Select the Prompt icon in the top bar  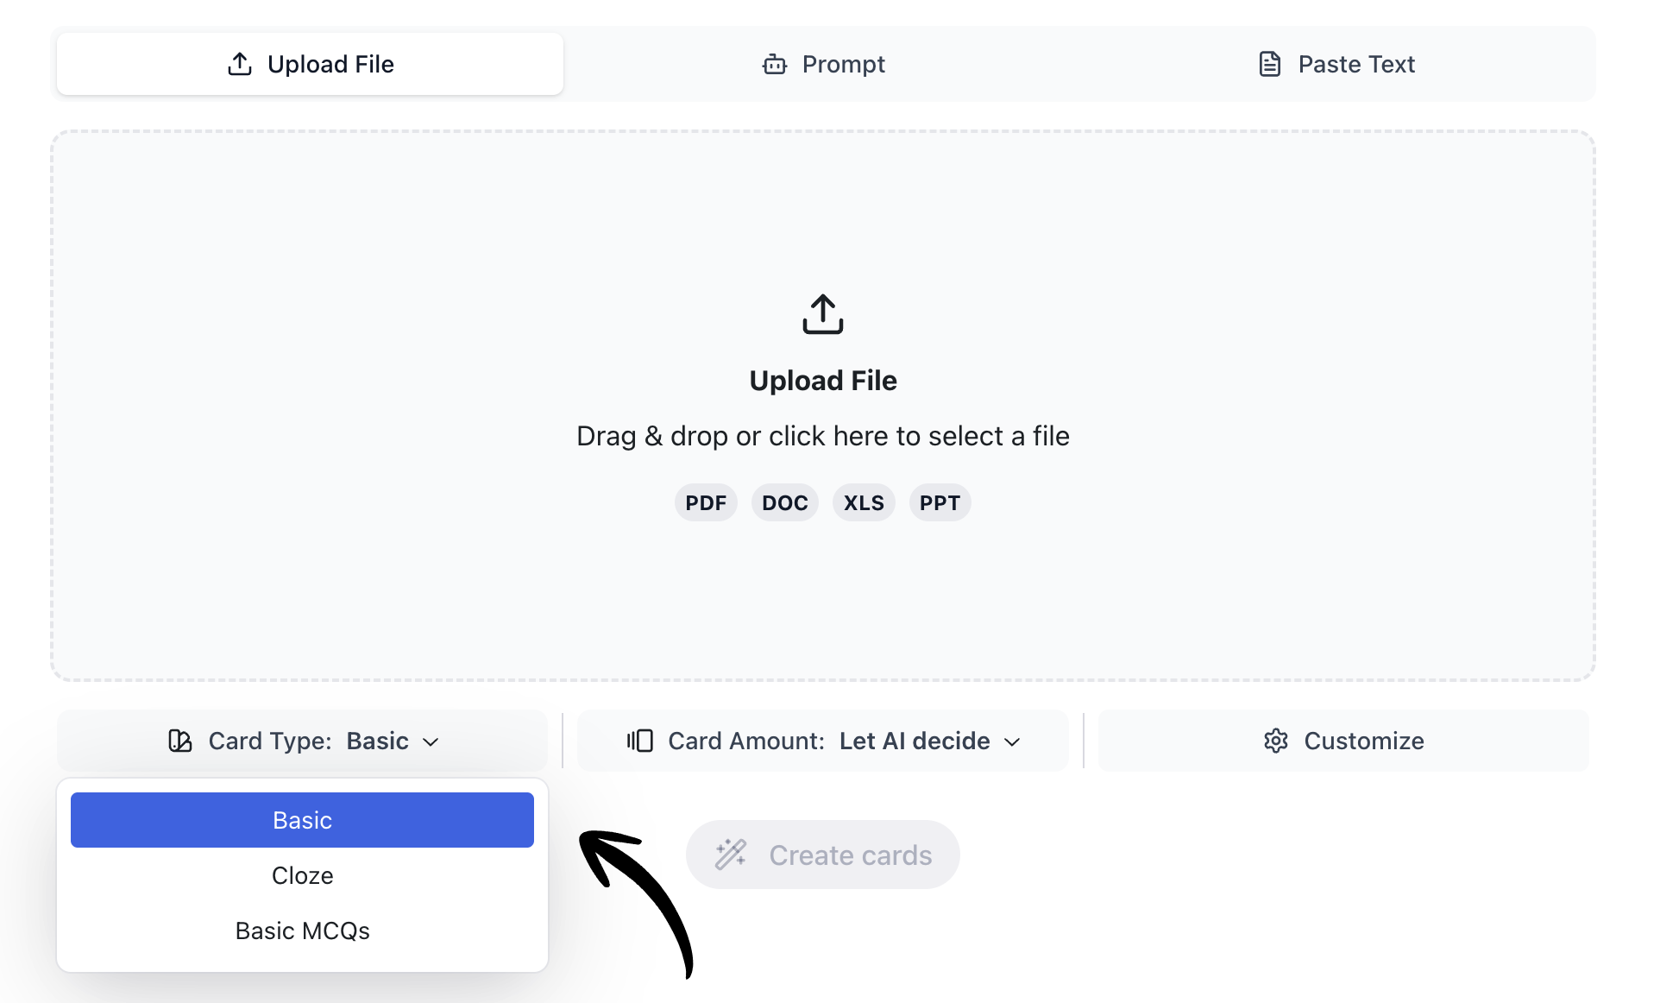[774, 64]
